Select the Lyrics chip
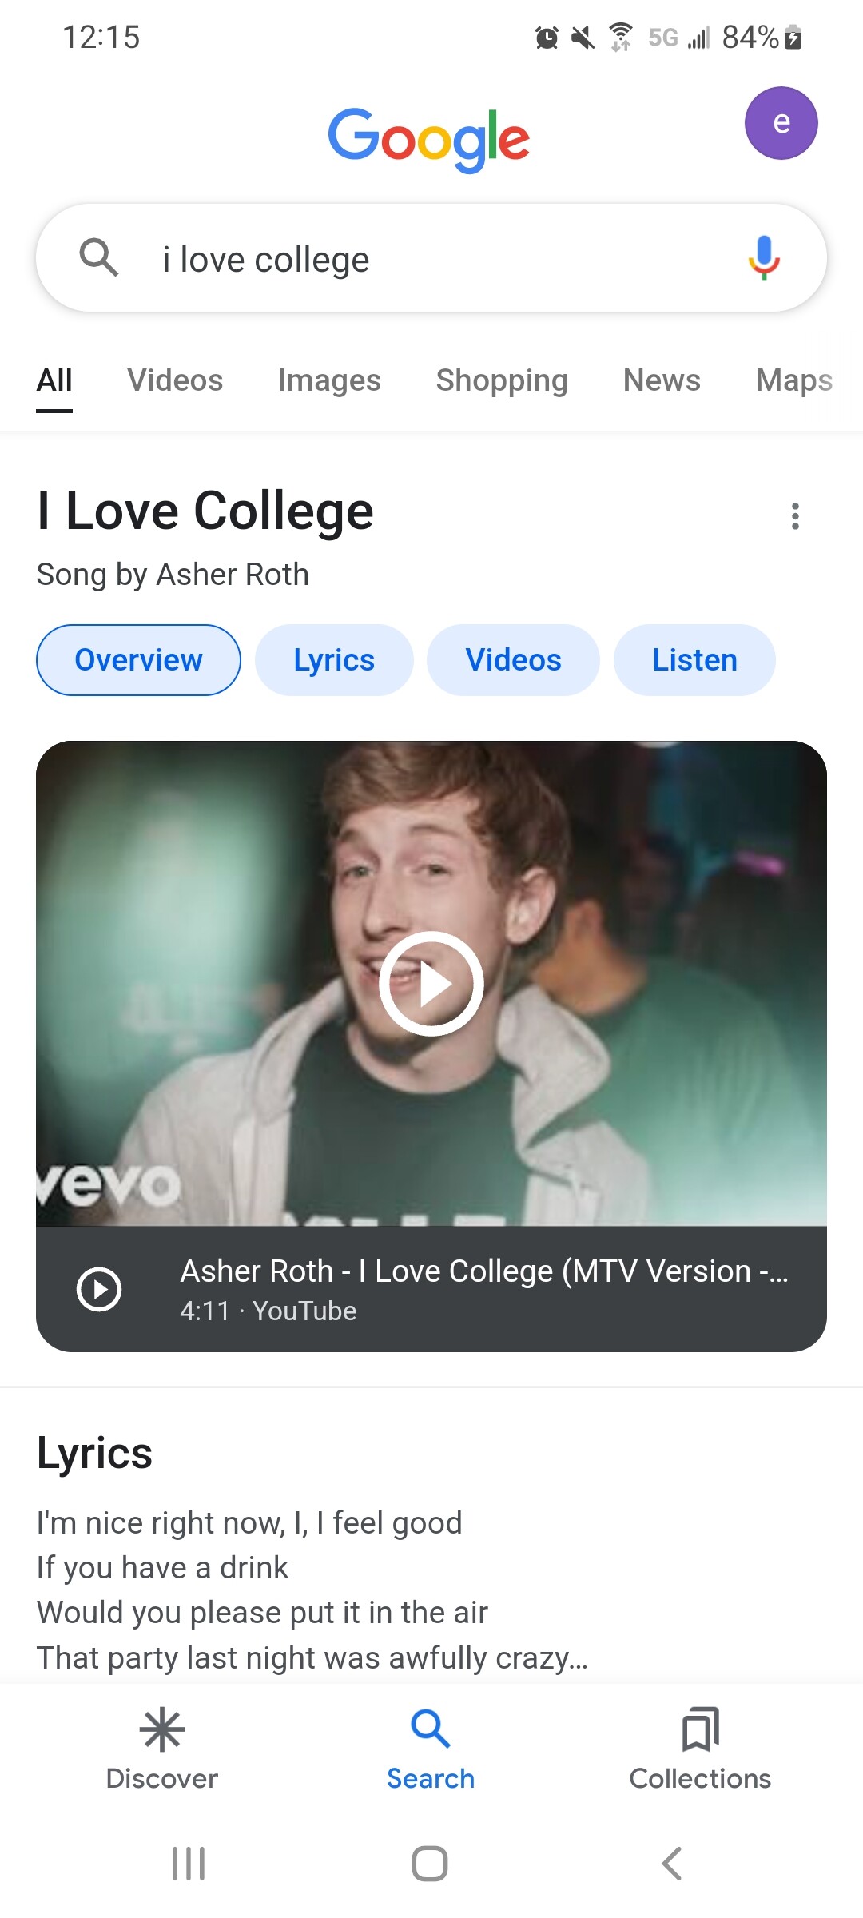Screen dimensions: 863x1918 pos(334,660)
